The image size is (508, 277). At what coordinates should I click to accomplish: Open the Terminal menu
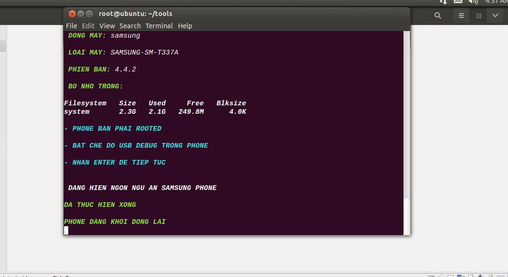(159, 26)
